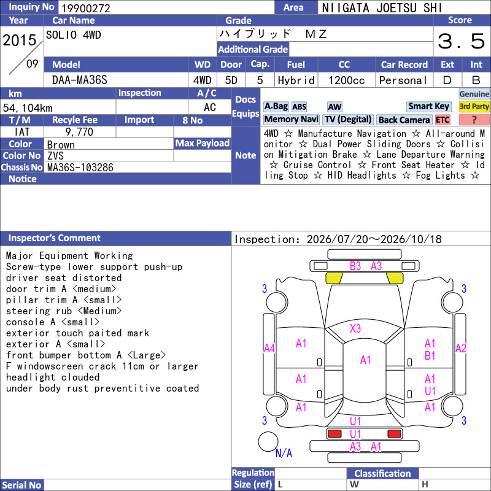Click the score value 3.5

462,41
